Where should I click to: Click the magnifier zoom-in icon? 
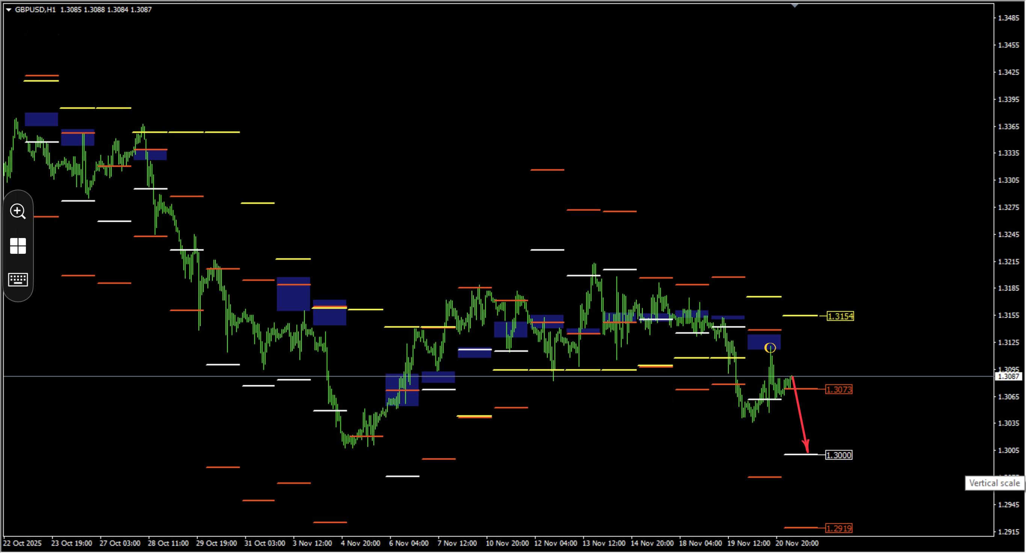point(18,211)
